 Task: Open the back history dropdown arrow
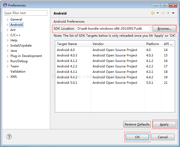(158, 13)
